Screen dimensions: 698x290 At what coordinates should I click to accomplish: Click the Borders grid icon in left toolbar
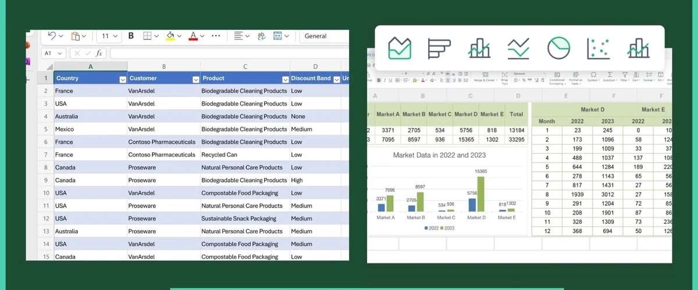click(x=148, y=36)
